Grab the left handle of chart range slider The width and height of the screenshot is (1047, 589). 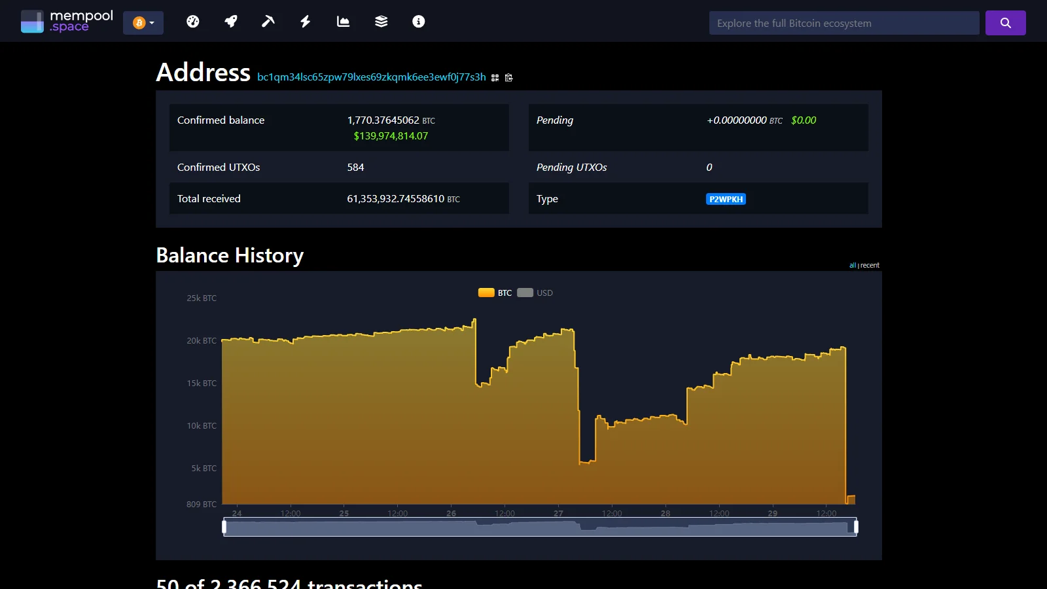pos(224,527)
